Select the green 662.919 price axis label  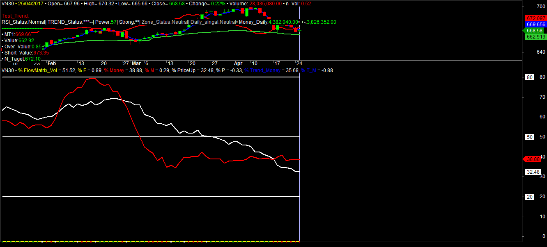535,37
